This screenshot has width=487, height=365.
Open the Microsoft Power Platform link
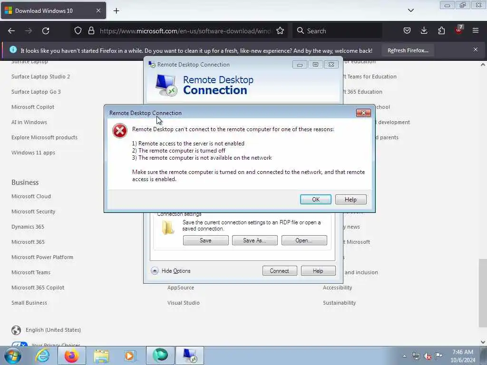[42, 257]
